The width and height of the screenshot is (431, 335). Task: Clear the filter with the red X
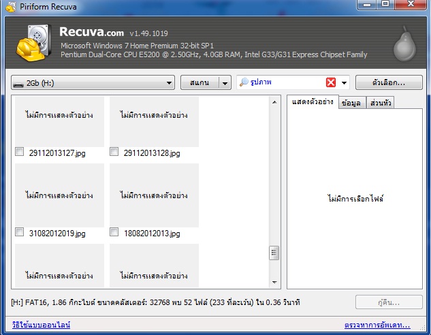331,82
